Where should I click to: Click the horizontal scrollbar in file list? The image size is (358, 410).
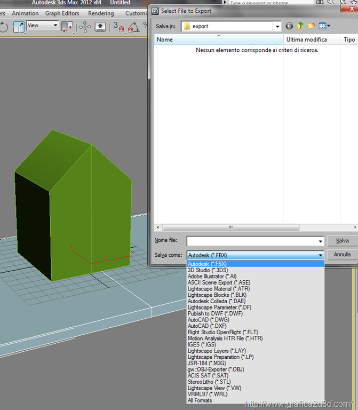[230, 227]
